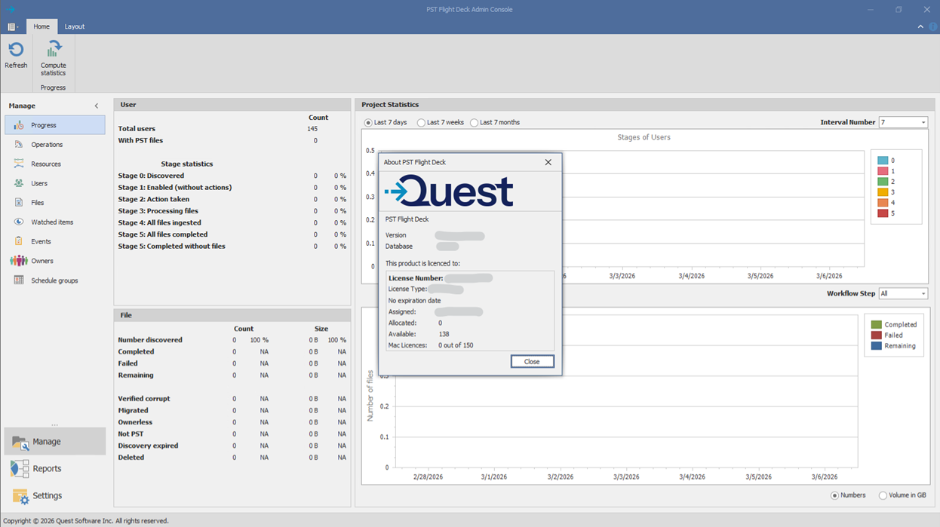Viewport: 940px width, 527px height.
Task: Click the 'No expiration date' text
Action: click(x=414, y=301)
